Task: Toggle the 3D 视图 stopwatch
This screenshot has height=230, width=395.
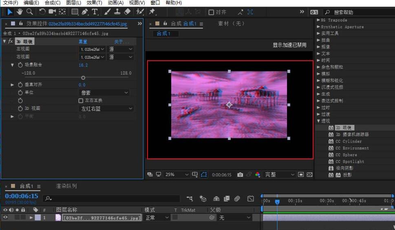Action: tap(20, 108)
